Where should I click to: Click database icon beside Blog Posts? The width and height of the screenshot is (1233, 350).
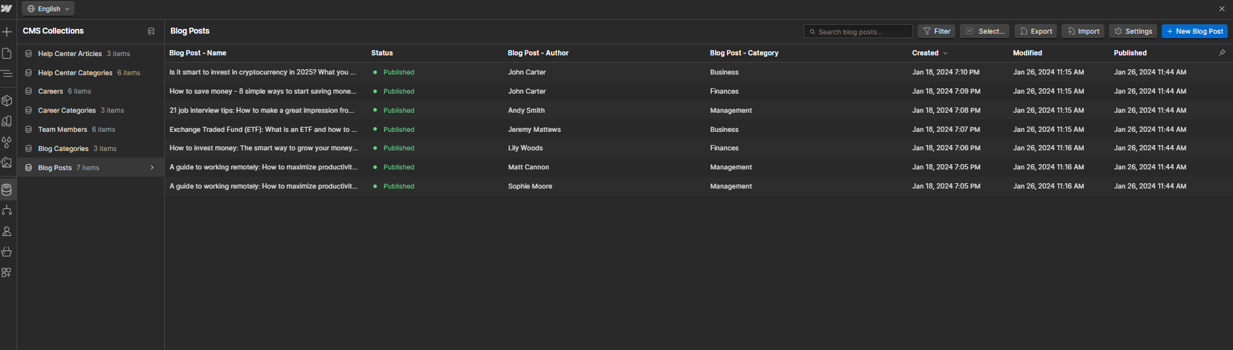(x=28, y=167)
